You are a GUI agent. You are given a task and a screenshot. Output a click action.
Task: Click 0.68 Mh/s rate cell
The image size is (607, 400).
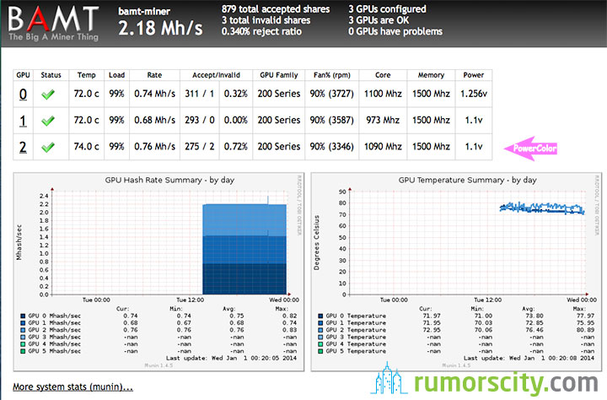(x=154, y=120)
